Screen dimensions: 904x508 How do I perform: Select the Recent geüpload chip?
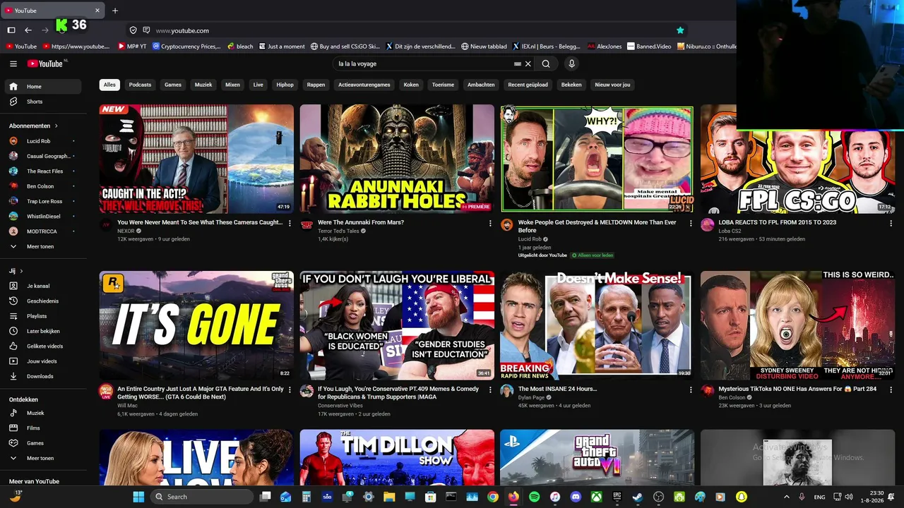pos(528,85)
